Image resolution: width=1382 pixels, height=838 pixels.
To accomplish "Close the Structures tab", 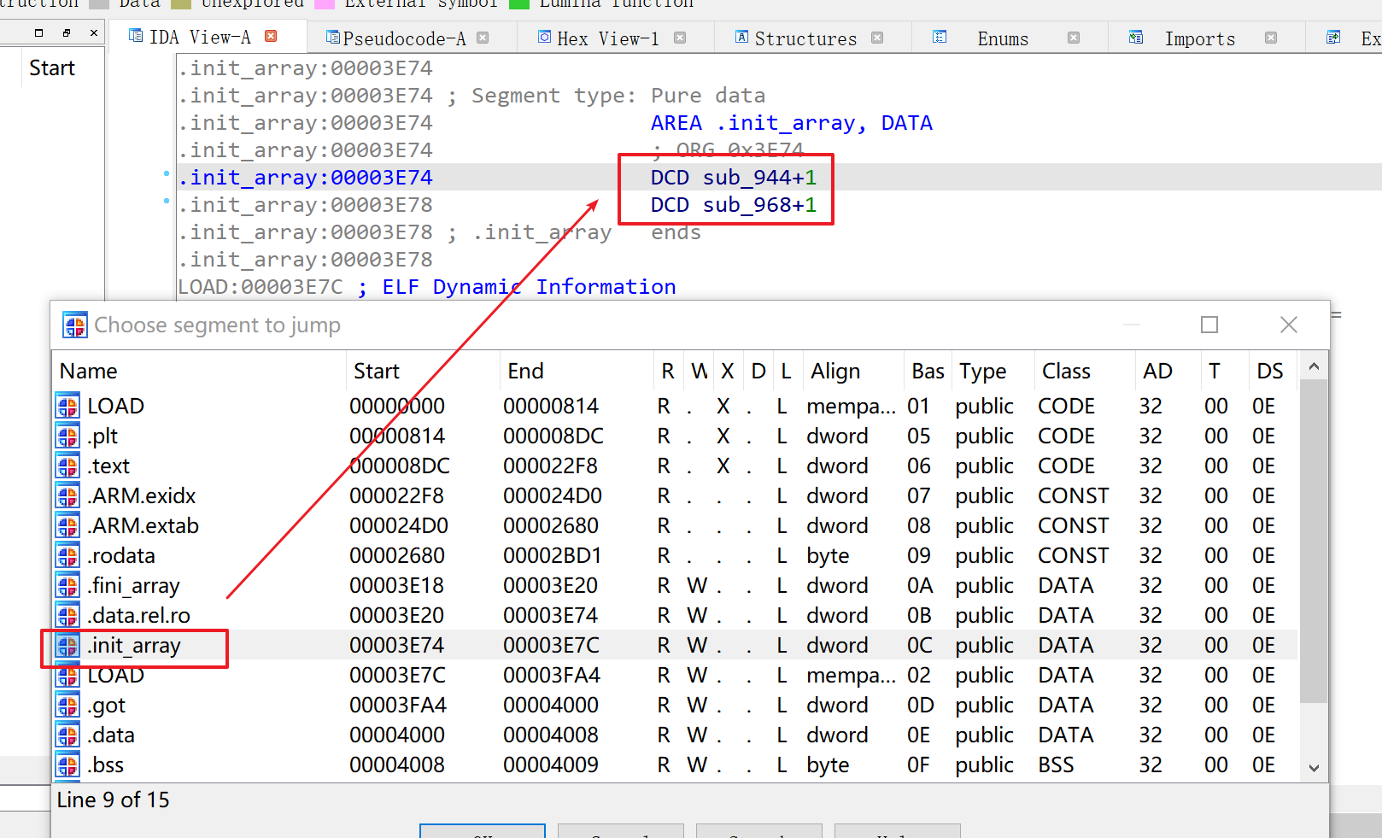I will pyautogui.click(x=877, y=38).
